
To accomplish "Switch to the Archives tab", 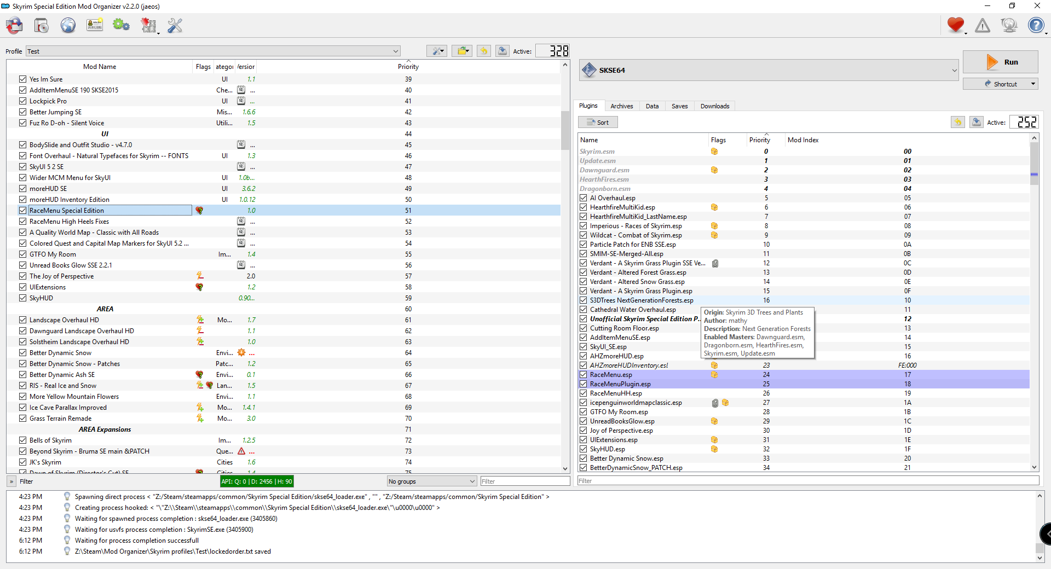I will click(621, 106).
